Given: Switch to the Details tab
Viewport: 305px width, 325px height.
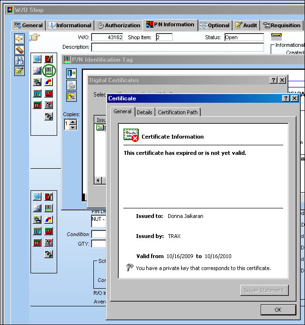Looking at the screenshot, I should point(144,112).
